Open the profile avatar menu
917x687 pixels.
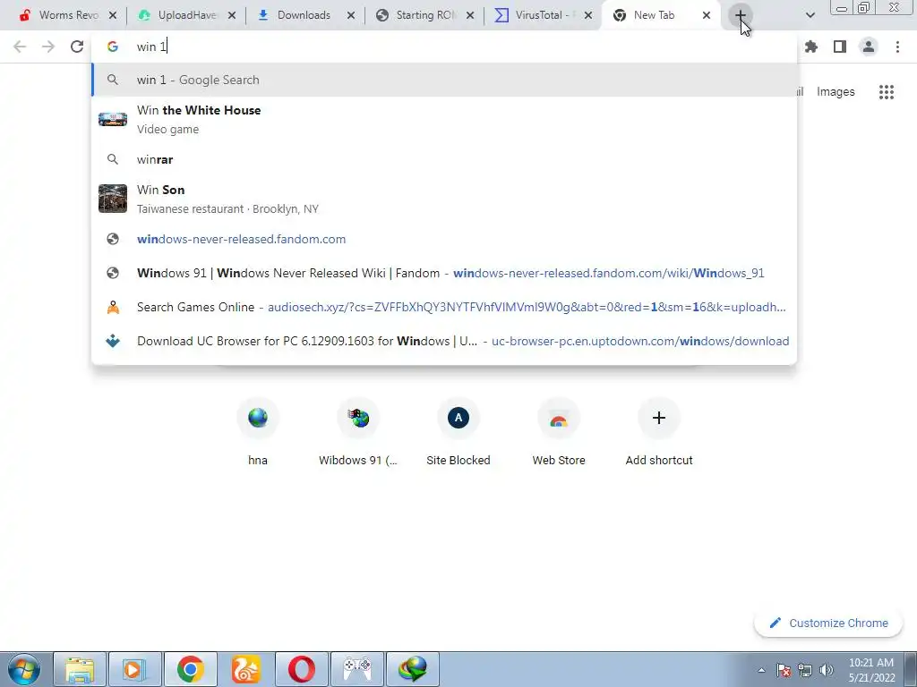(869, 47)
